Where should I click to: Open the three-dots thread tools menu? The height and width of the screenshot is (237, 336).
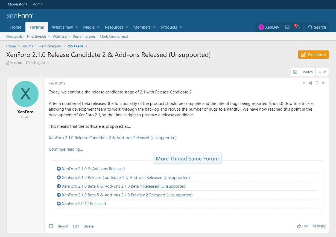tap(322, 72)
